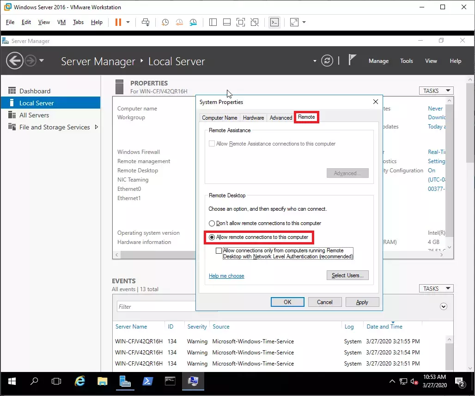Select the Remote tab
Screen dimensions: 475x396
[306, 117]
